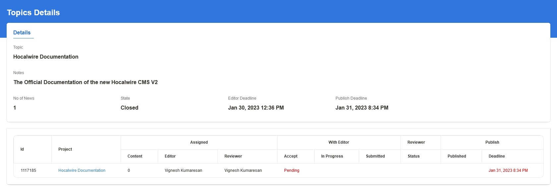The width and height of the screenshot is (557, 190).
Task: Click the Status column header
Action: pos(413,156)
